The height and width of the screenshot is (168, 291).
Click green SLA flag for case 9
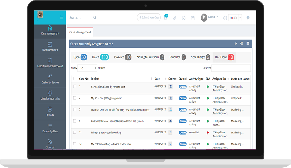208,121
